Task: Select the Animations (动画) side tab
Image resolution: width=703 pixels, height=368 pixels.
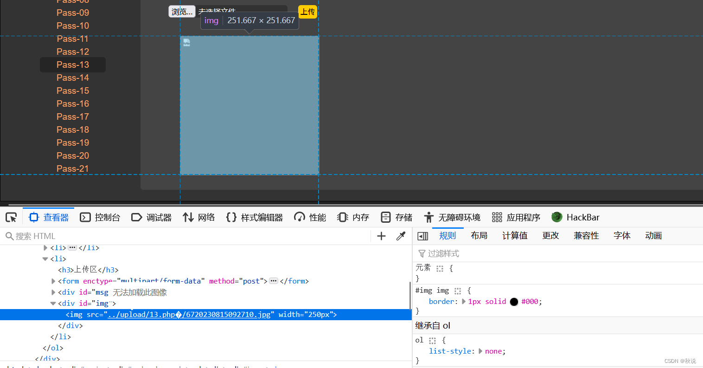Action: (653, 236)
